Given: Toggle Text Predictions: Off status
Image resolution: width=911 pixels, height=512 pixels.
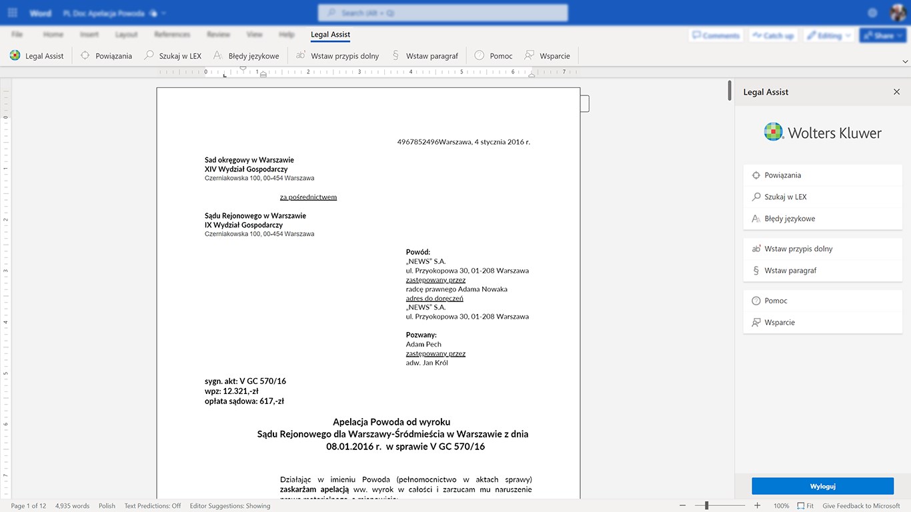Looking at the screenshot, I should pyautogui.click(x=153, y=506).
